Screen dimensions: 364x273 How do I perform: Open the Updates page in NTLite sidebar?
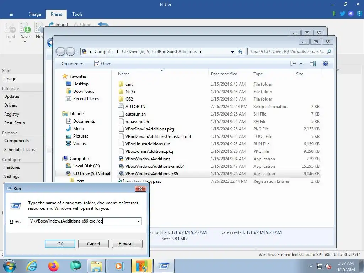click(x=12, y=96)
